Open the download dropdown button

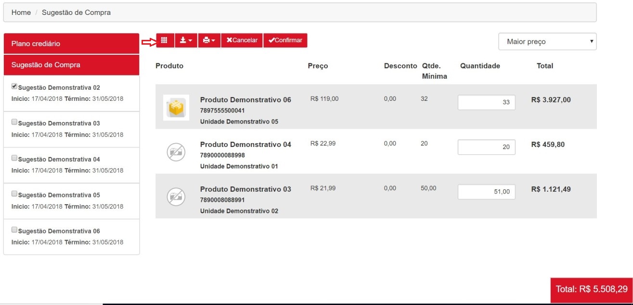pos(186,40)
